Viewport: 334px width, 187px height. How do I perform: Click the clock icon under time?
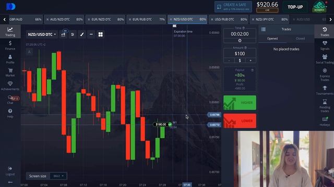[x=240, y=41]
